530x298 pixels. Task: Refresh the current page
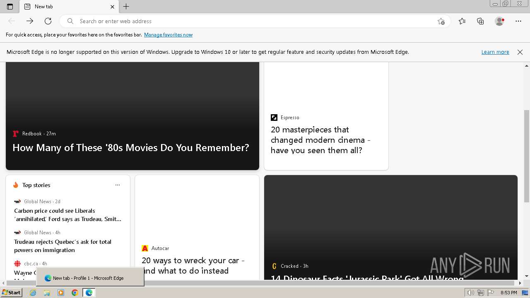click(48, 21)
